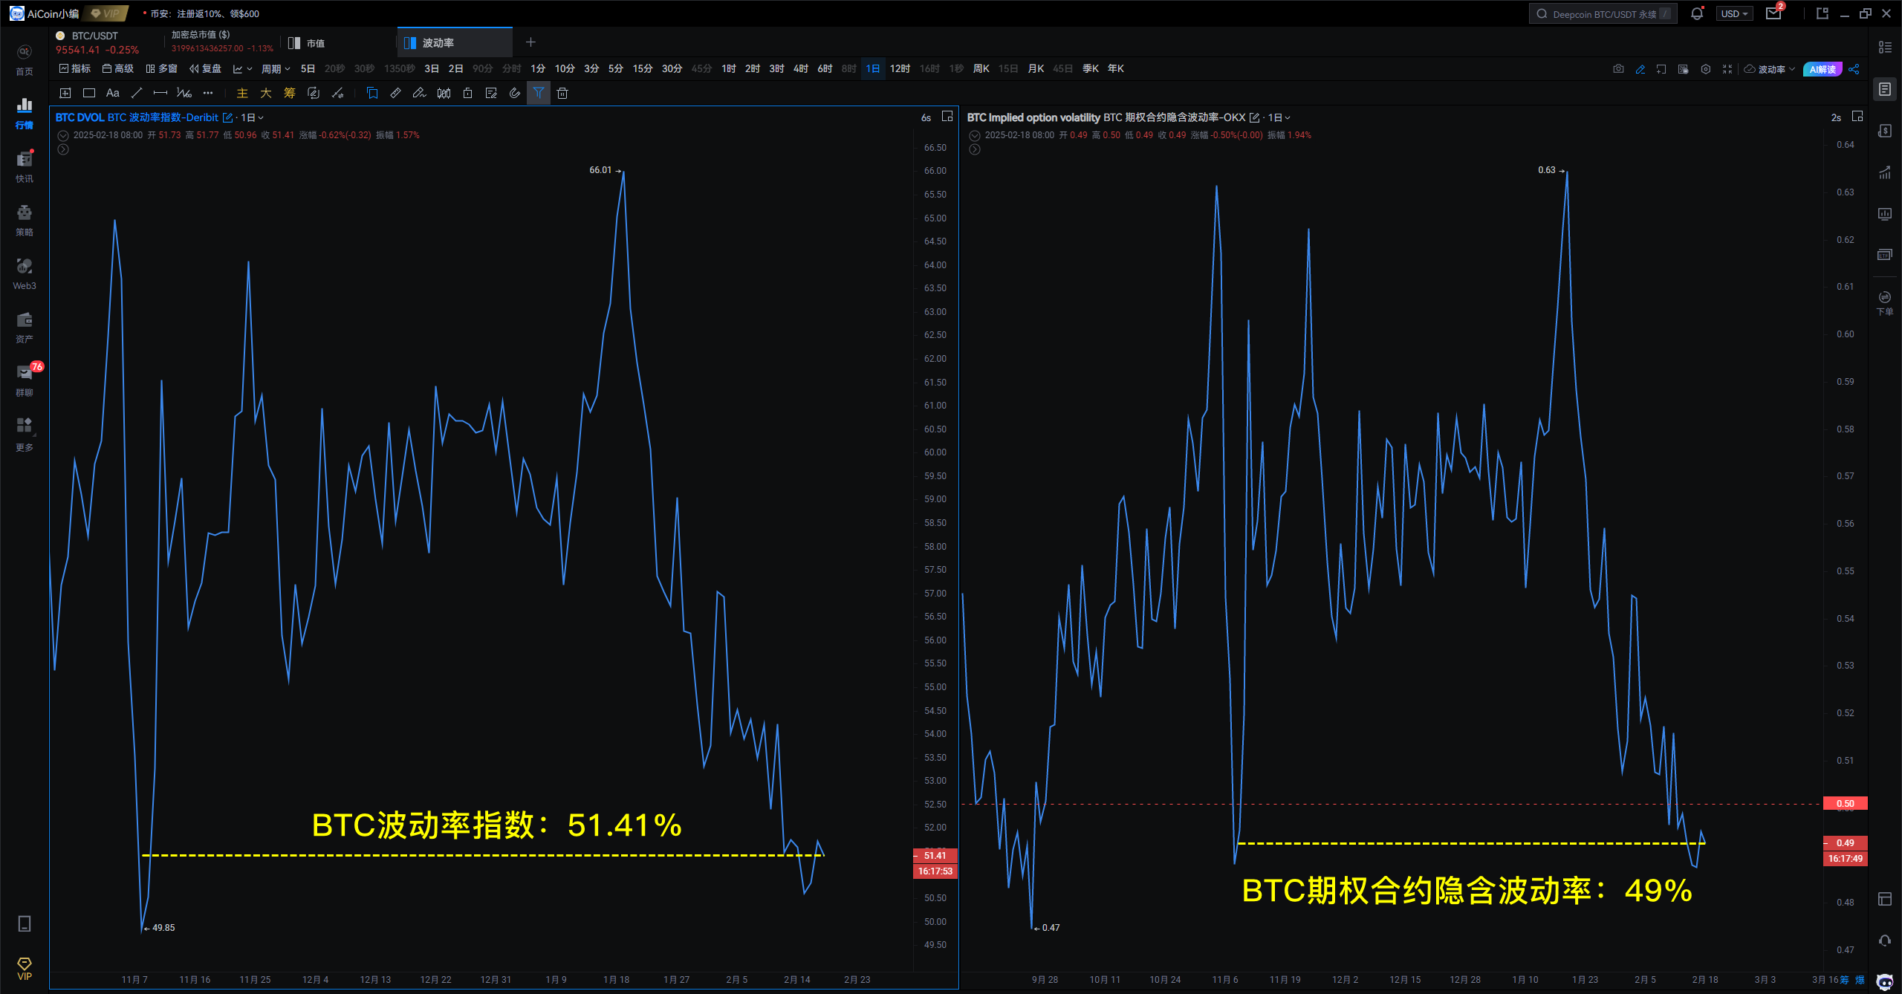Click the 大 large orders indicator icon
Screen dimensions: 1902x994
(x=266, y=93)
